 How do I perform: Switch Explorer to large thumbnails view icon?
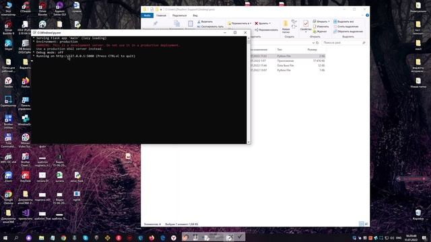[366, 224]
